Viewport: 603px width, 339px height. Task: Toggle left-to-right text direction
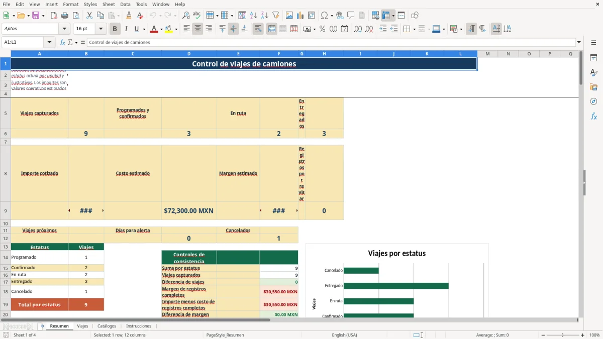[x=471, y=29]
